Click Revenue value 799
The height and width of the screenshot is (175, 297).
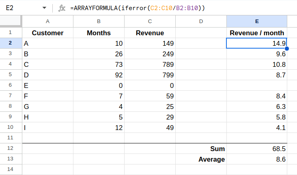(150, 75)
